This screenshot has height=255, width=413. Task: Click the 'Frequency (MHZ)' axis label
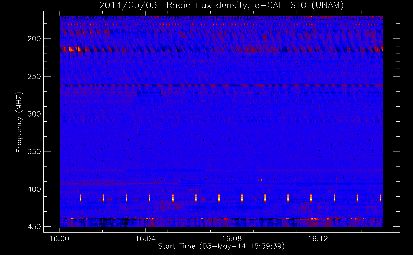tap(19, 122)
